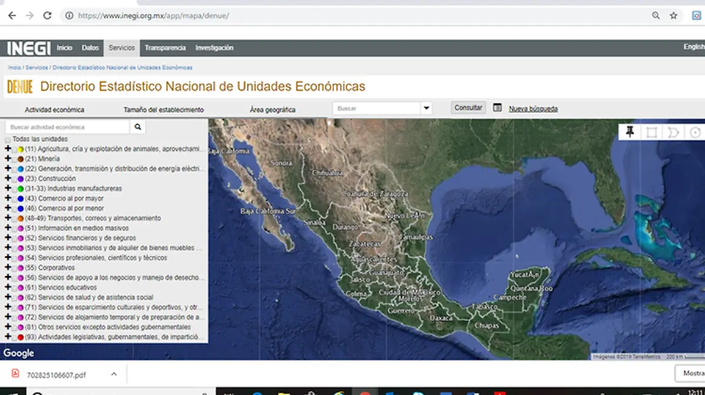Screen dimensions: 705x395
Task: Select the pushpin marker map tool
Action: (630, 132)
